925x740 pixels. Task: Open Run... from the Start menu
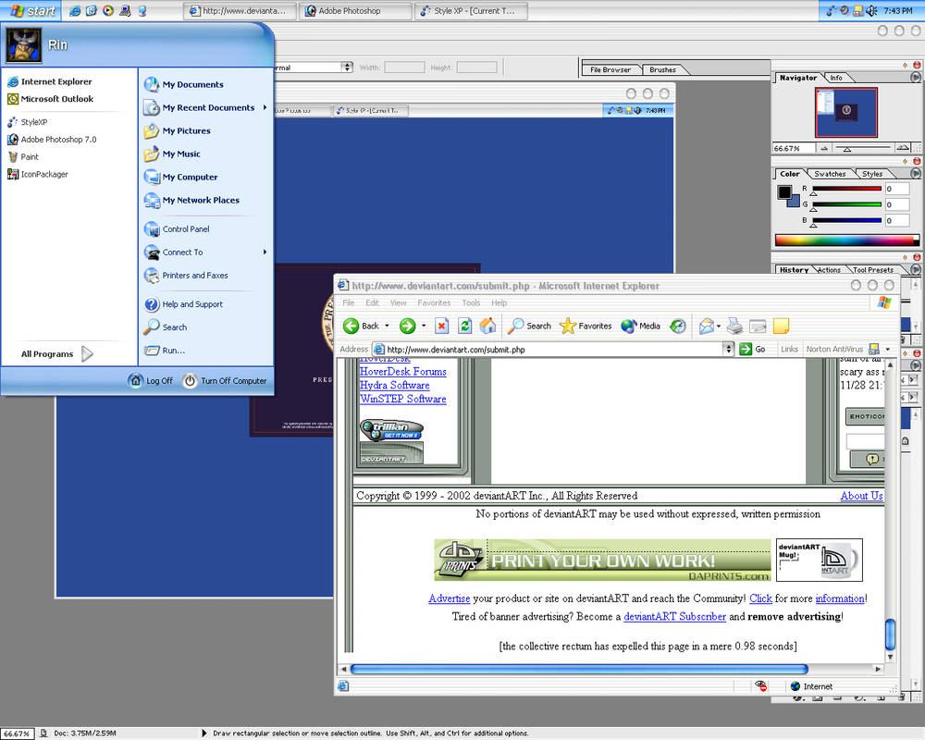[165, 350]
